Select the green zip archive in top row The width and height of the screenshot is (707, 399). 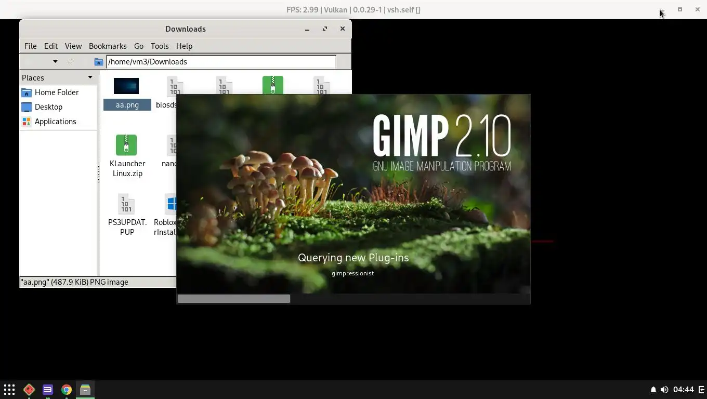coord(273,85)
